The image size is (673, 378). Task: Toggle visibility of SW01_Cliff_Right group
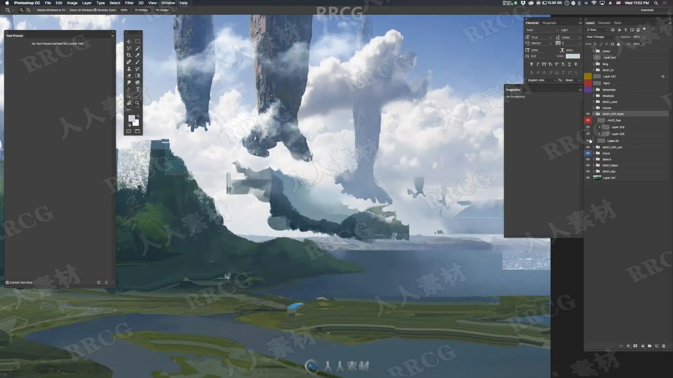(x=588, y=114)
